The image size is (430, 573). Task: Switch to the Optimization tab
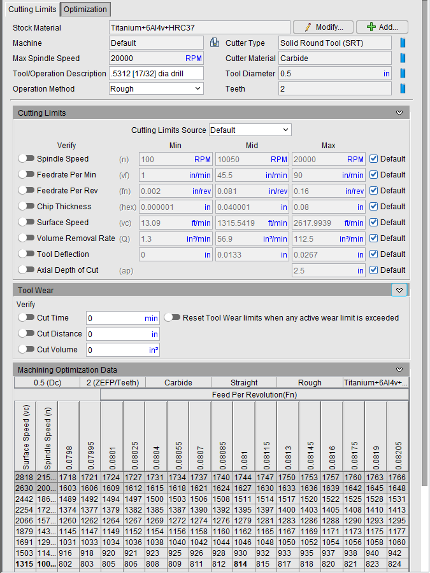85,10
